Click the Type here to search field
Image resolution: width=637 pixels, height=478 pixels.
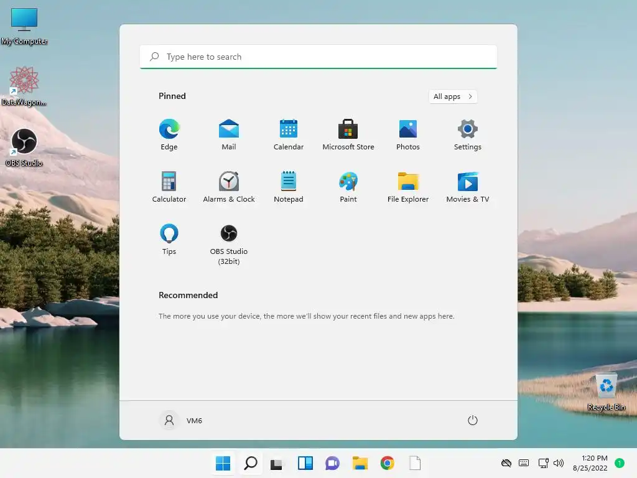pos(318,57)
